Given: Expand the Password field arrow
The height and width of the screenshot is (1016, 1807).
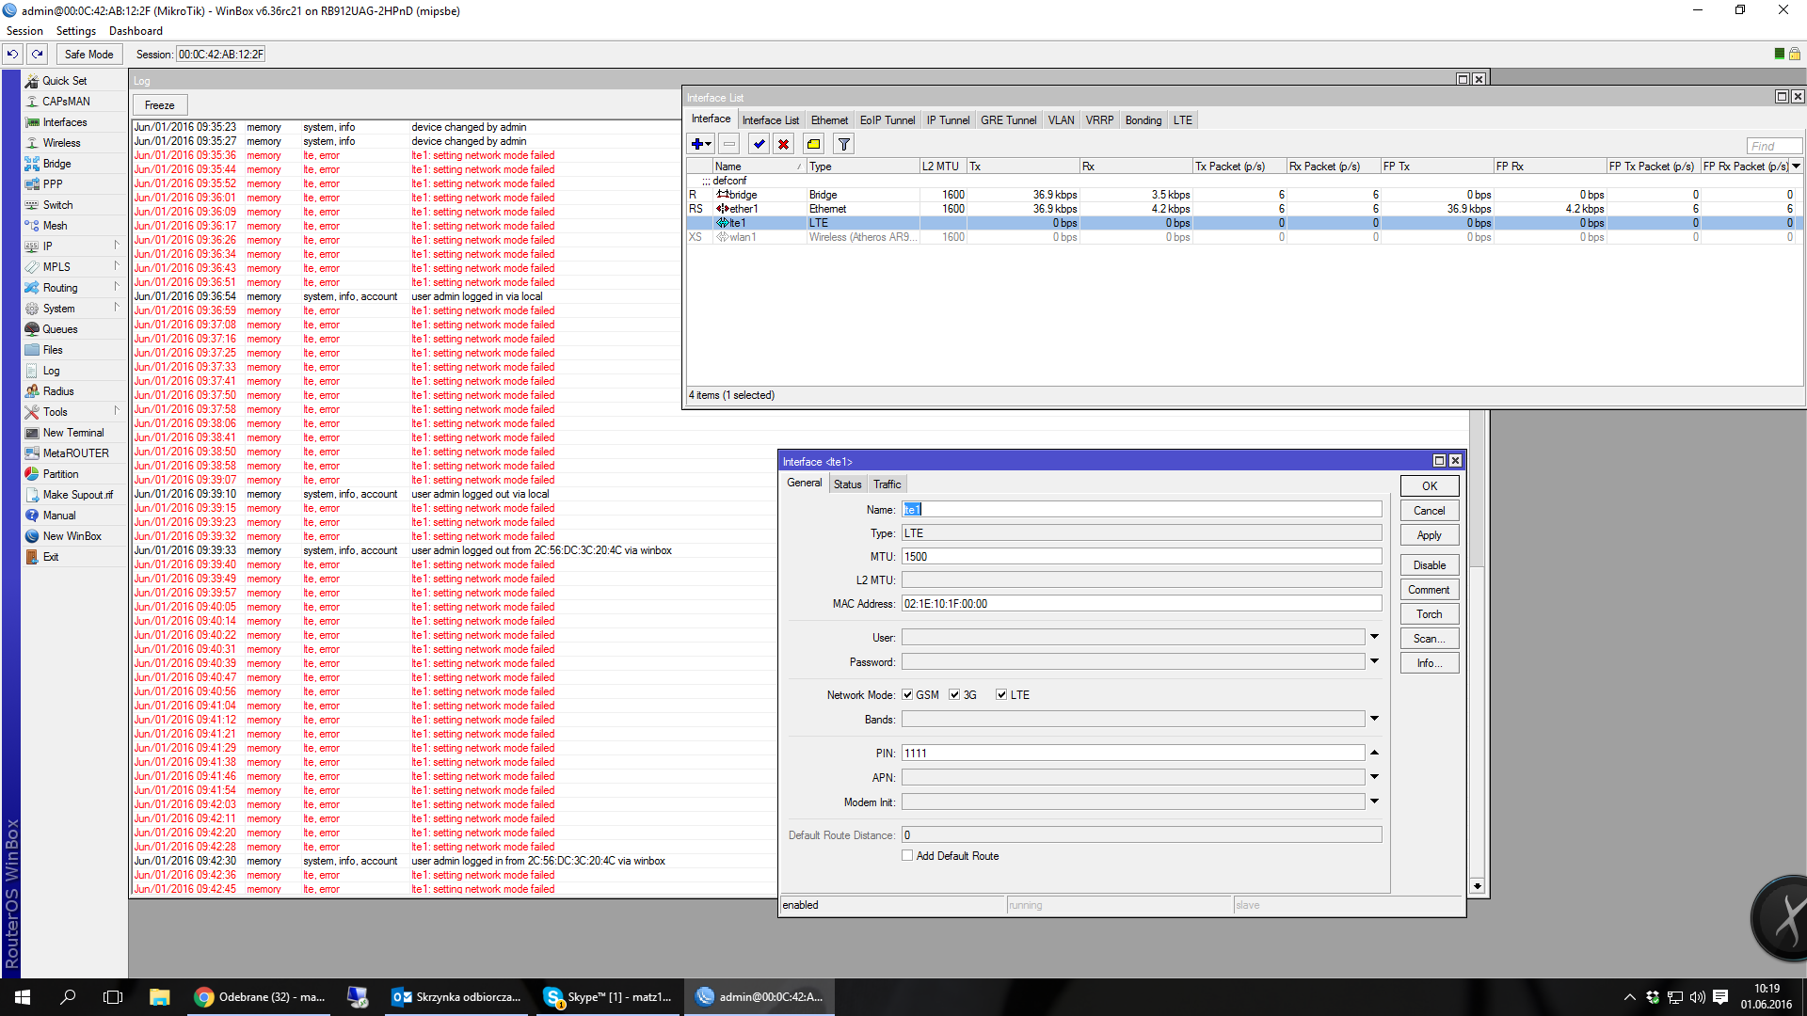Looking at the screenshot, I should pyautogui.click(x=1374, y=662).
